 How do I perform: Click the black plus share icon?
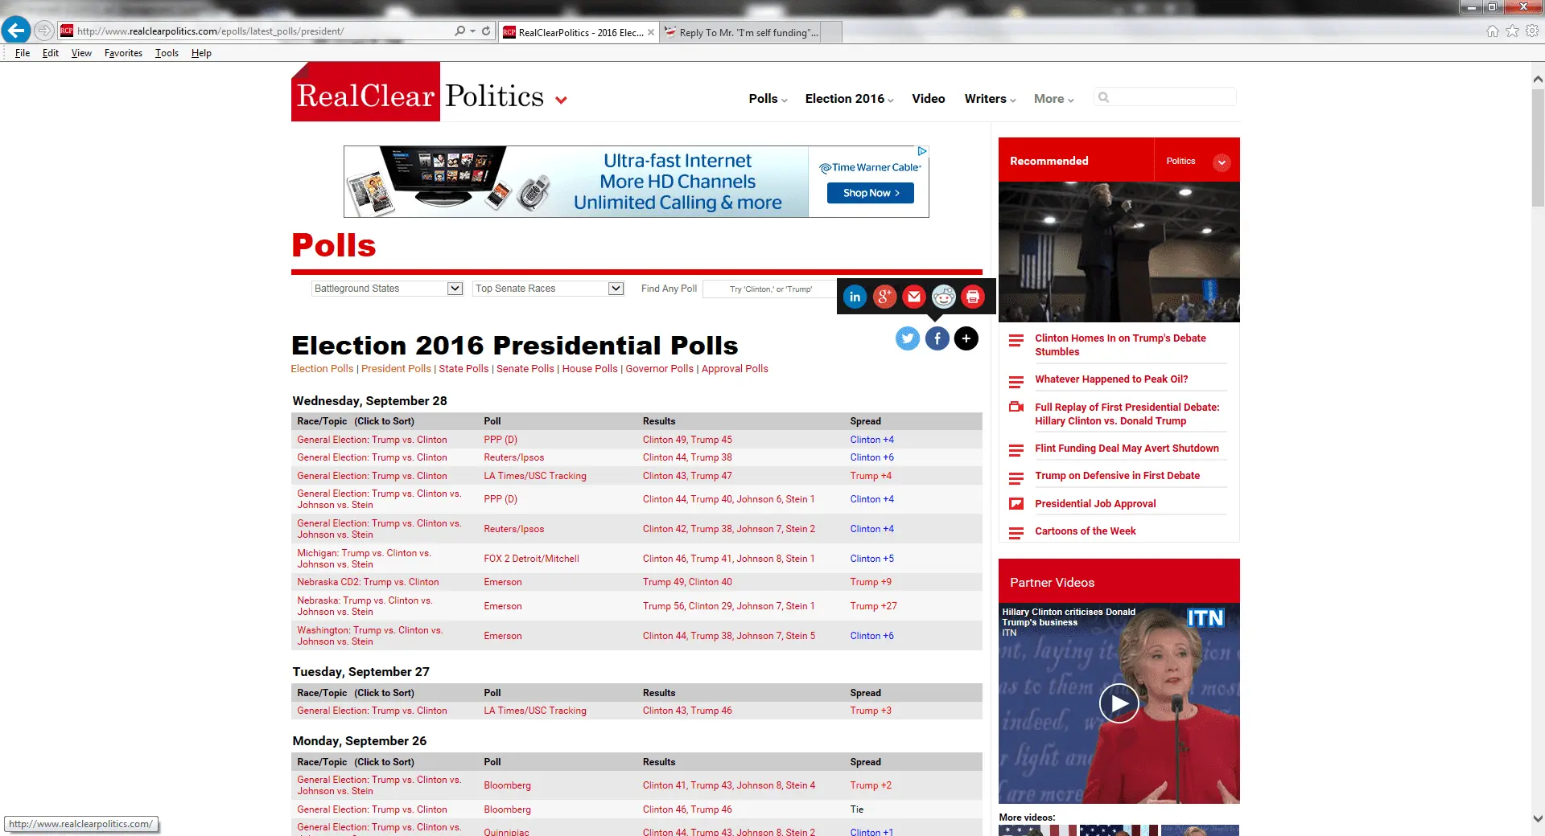(x=966, y=338)
